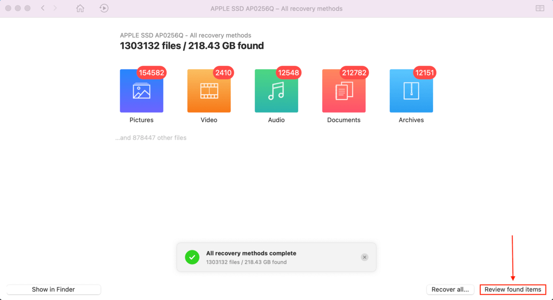Open the Pictures category icon
553x300 pixels.
pos(142,91)
